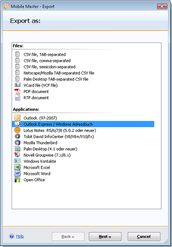Select Tobit David InfoCenter entry
The width and height of the screenshot is (172, 247).
(59, 136)
